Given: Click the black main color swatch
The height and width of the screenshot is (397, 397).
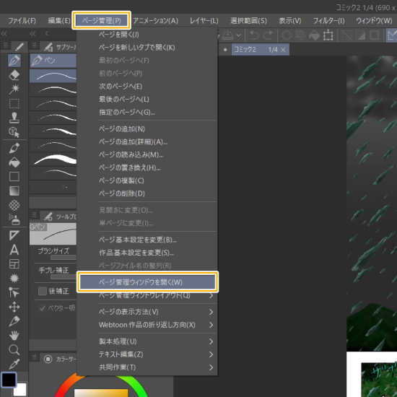Looking at the screenshot, I should [x=9, y=380].
